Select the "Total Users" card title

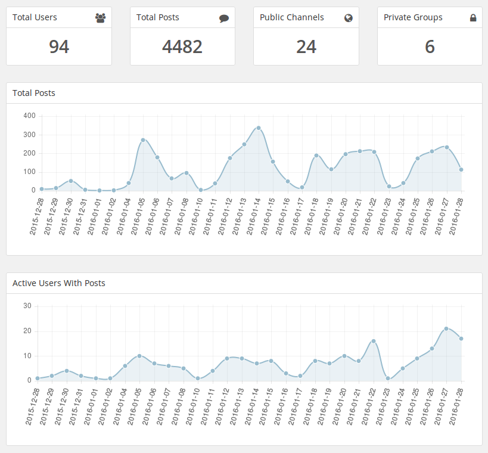click(35, 17)
